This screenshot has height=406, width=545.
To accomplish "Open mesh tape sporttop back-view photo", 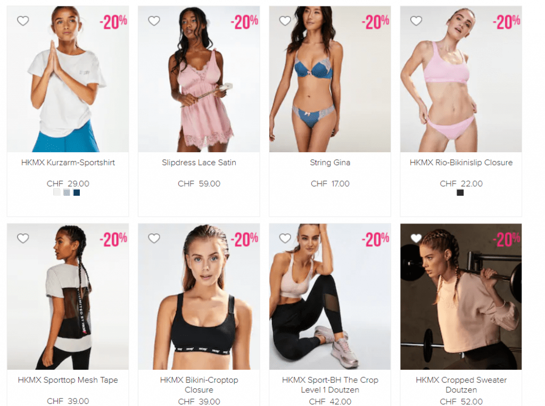I will click(x=68, y=296).
